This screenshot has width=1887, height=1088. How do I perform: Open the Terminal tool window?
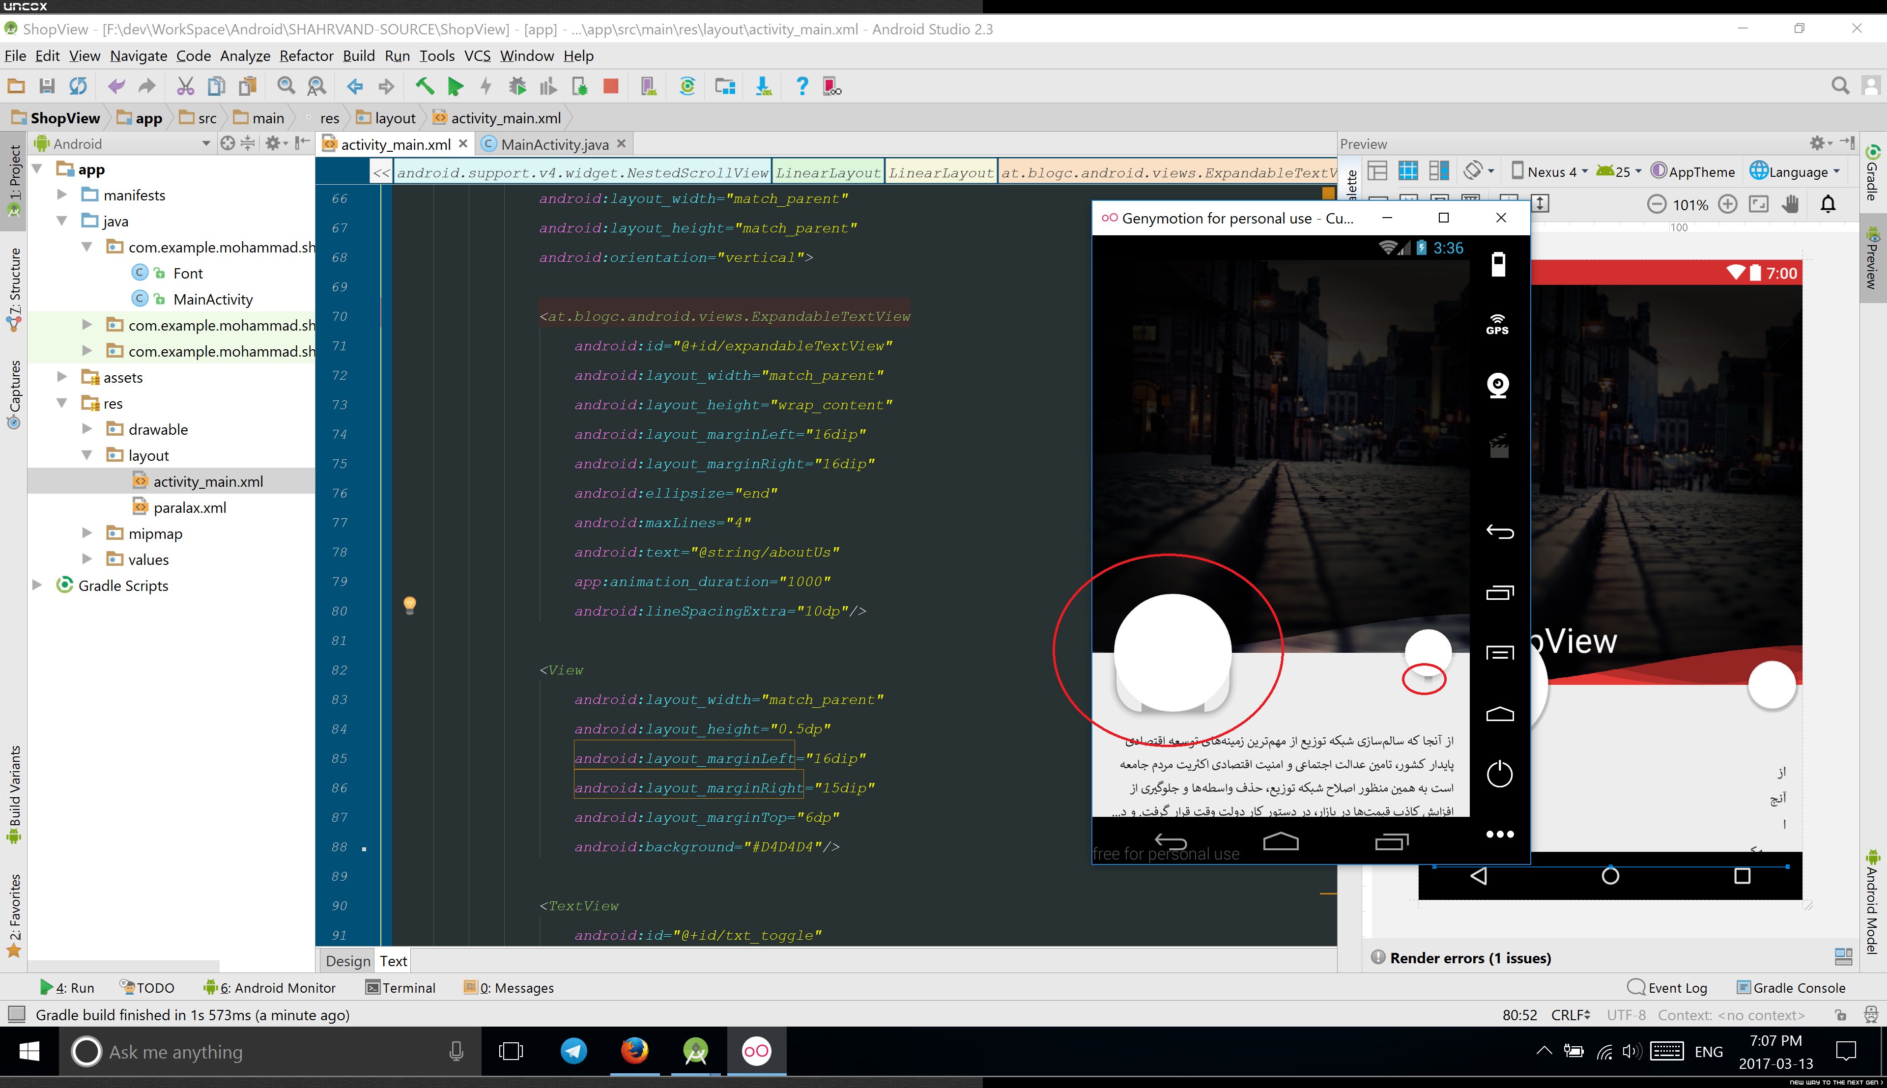(400, 988)
